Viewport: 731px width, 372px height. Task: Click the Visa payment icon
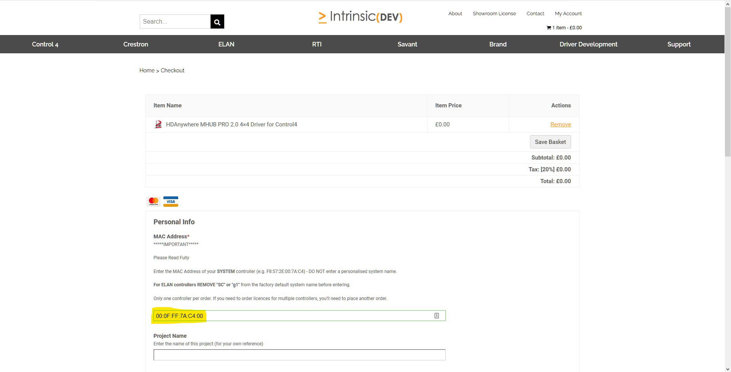tap(171, 201)
